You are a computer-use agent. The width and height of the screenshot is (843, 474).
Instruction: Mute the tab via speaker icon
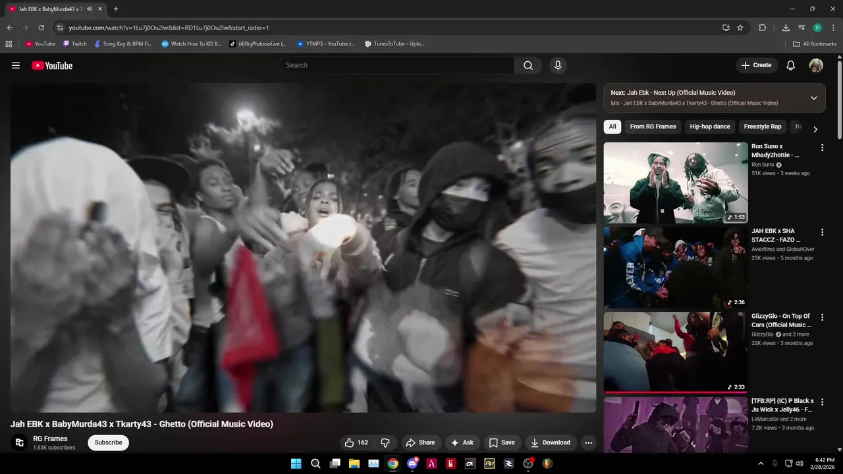coord(89,9)
